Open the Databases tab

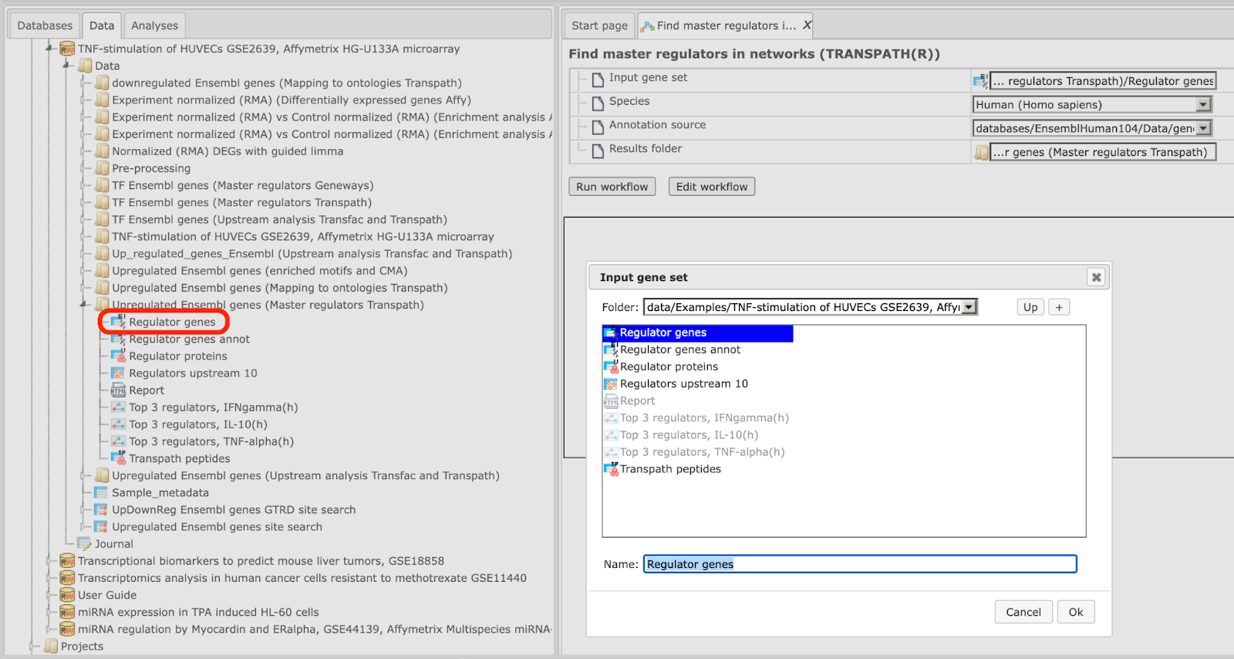[45, 25]
